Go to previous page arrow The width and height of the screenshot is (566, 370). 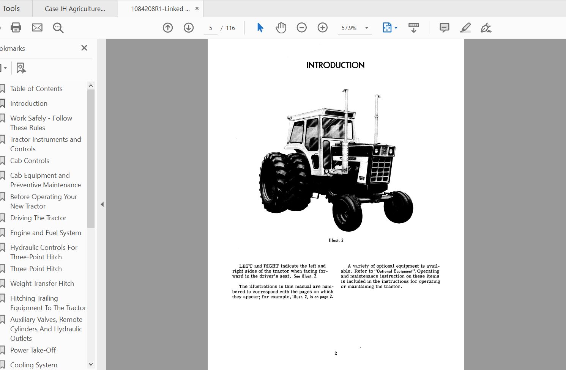(x=168, y=28)
